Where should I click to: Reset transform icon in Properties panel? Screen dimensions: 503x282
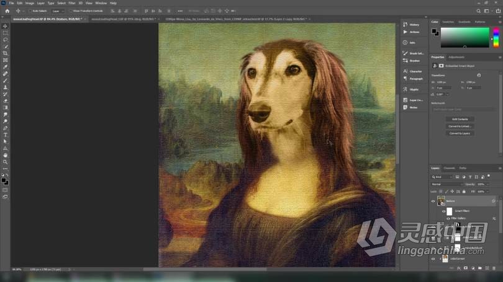click(x=479, y=75)
